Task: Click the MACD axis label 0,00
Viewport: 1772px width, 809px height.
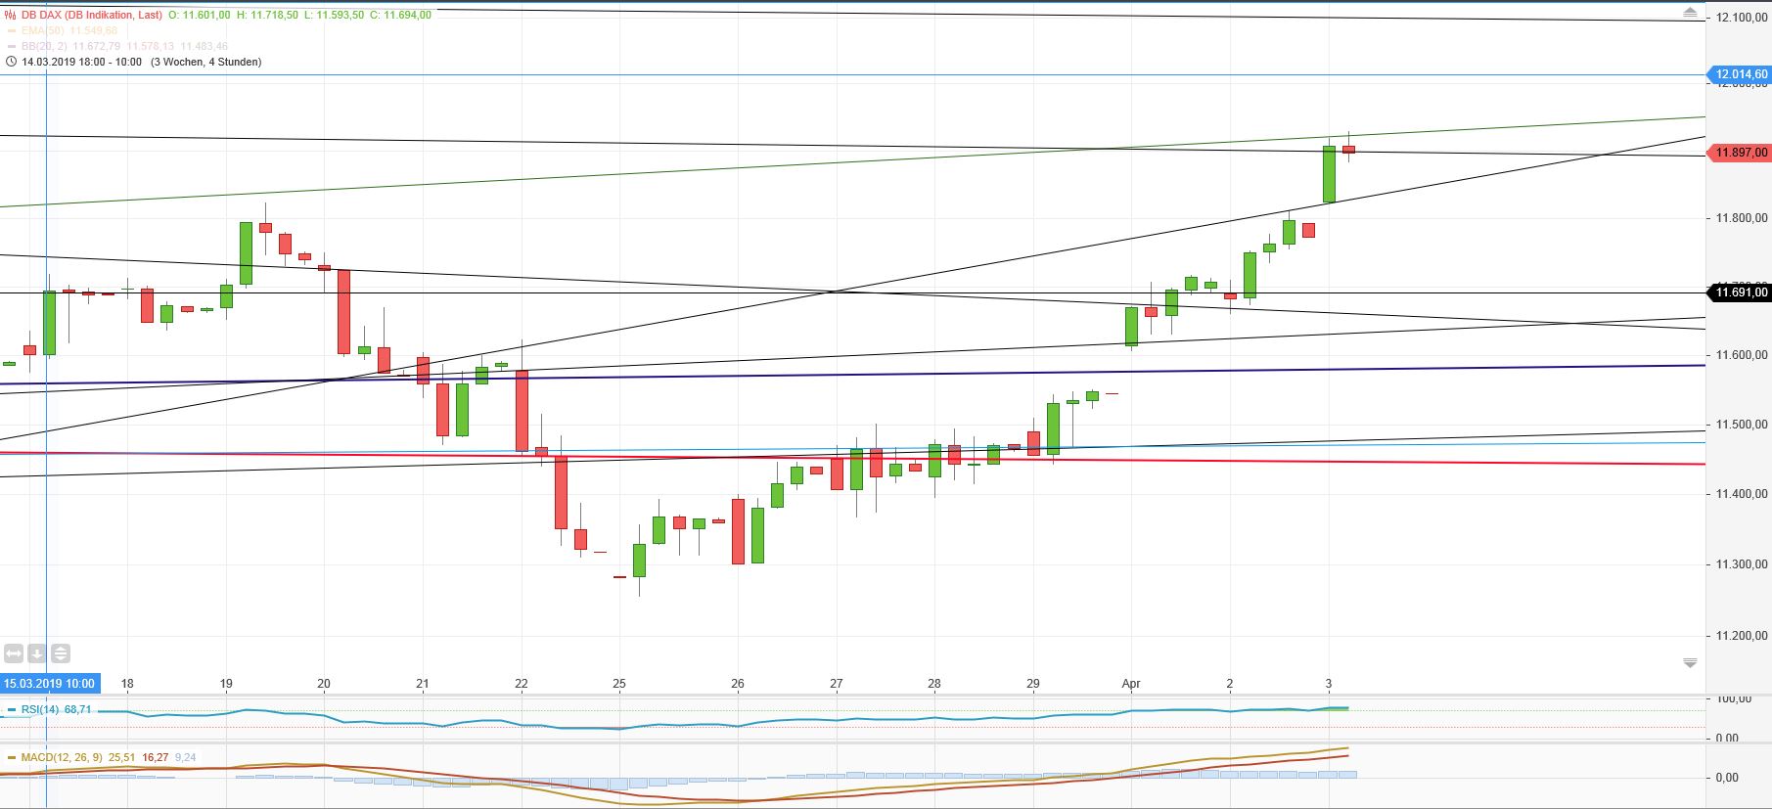Action: pos(1728,778)
